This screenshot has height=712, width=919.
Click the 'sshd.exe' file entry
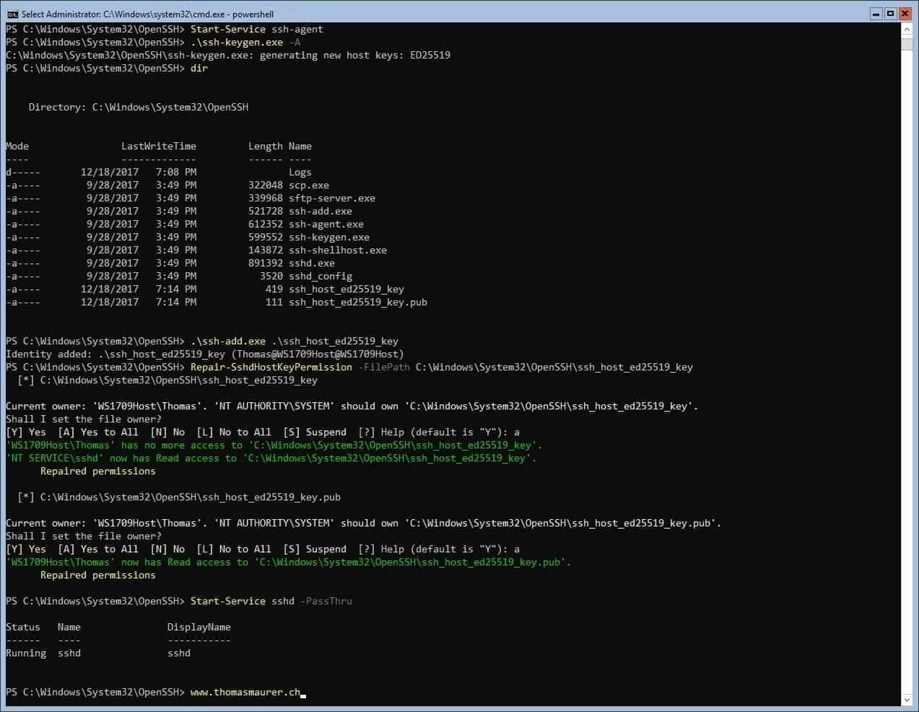(x=312, y=264)
